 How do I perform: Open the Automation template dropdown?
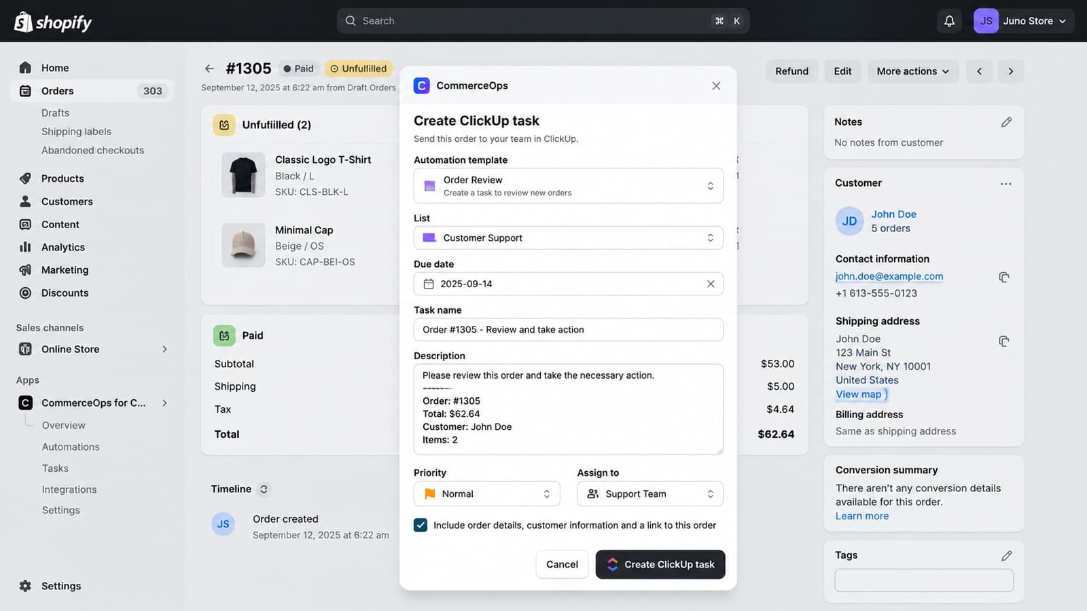pyautogui.click(x=568, y=186)
